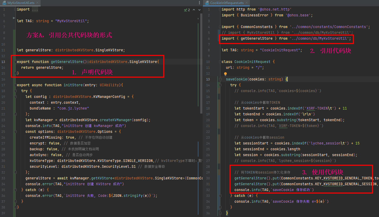Click the yellow light bulb intention icon

[x=225, y=74]
